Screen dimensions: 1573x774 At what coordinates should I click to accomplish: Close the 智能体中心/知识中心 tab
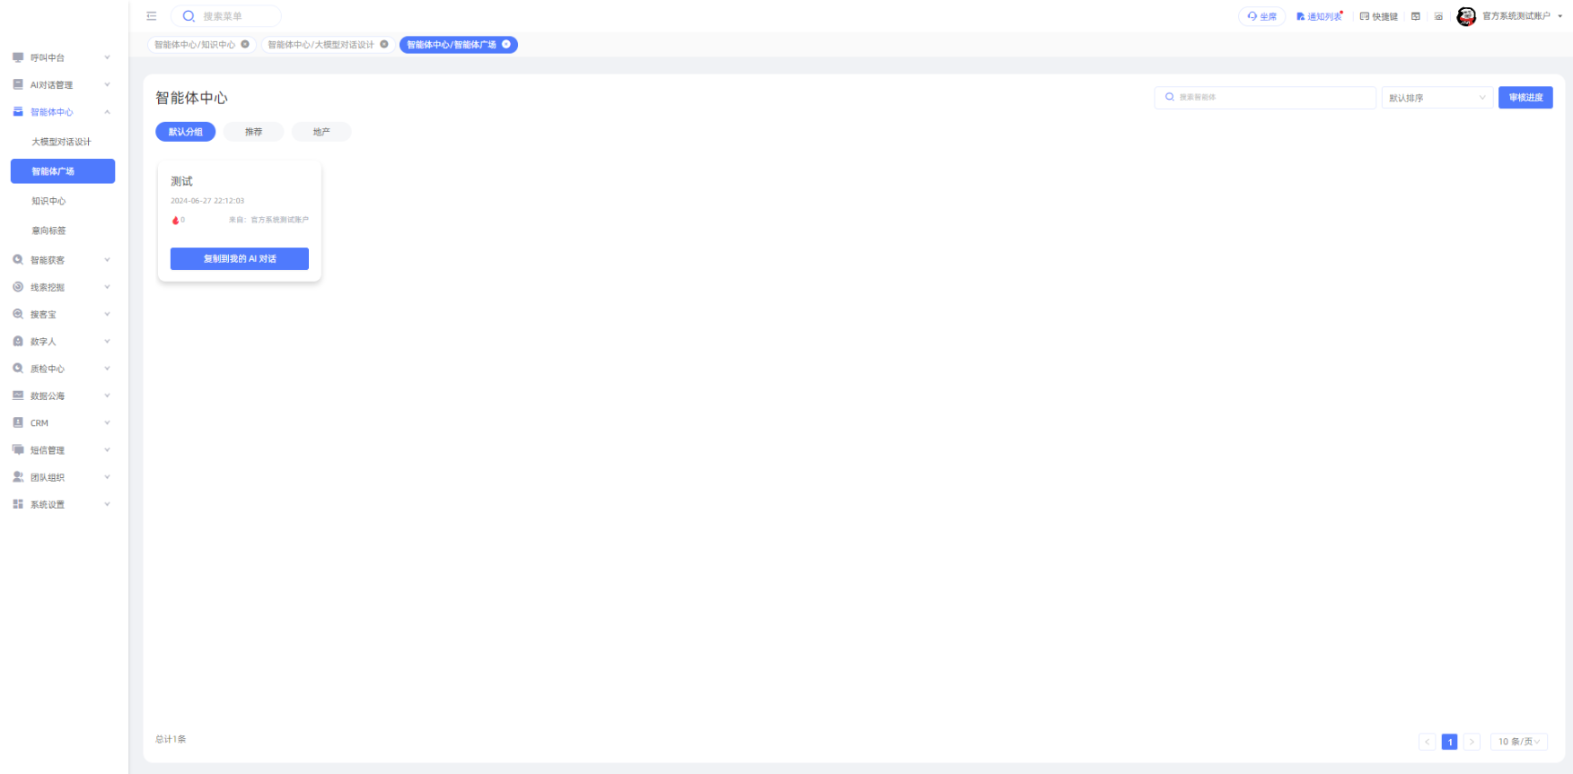pos(245,44)
